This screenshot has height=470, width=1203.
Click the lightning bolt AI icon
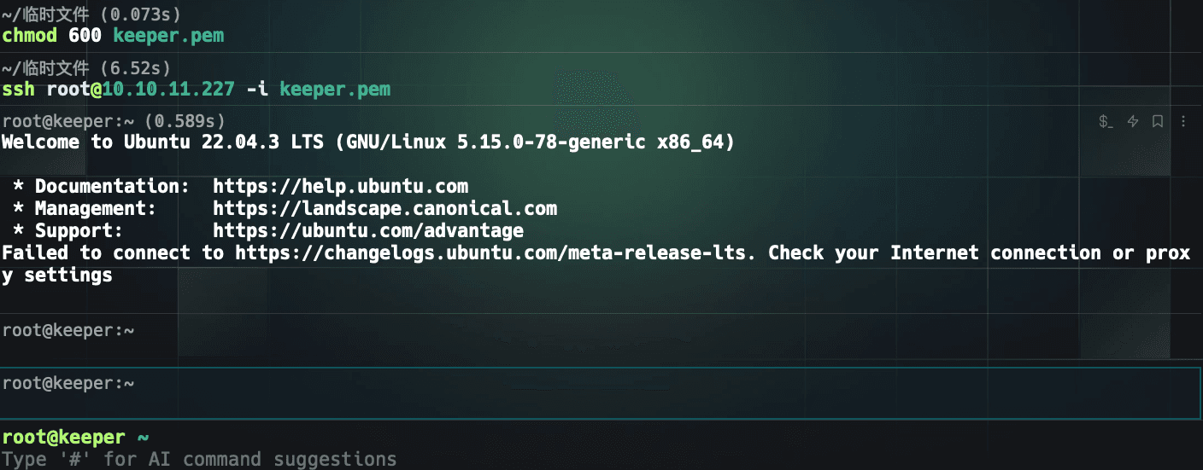[x=1133, y=121]
